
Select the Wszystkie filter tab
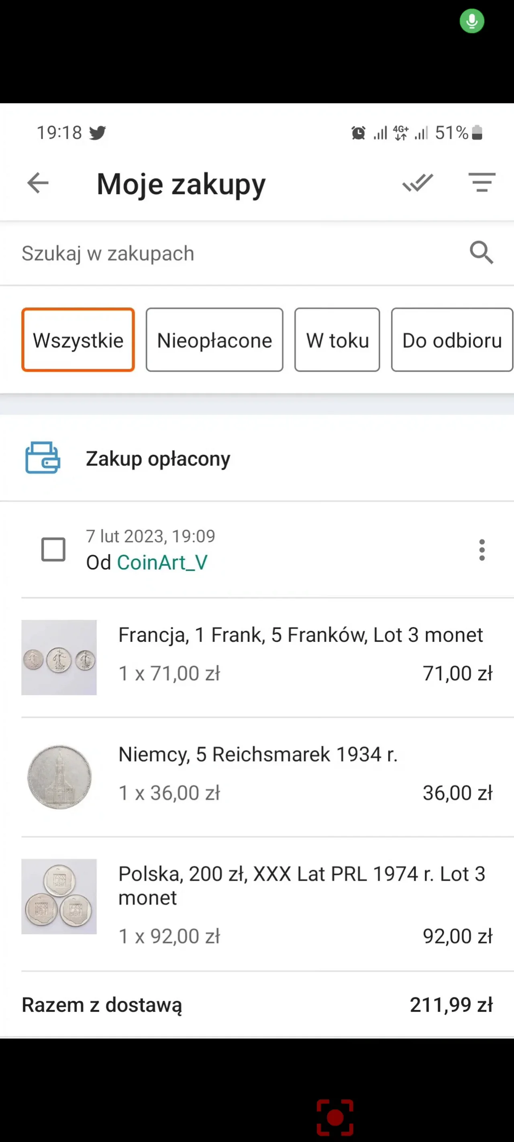pos(78,340)
